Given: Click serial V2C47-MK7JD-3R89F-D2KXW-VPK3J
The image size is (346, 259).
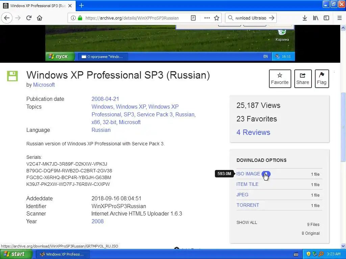Looking at the screenshot, I should pyautogui.click(x=67, y=164).
